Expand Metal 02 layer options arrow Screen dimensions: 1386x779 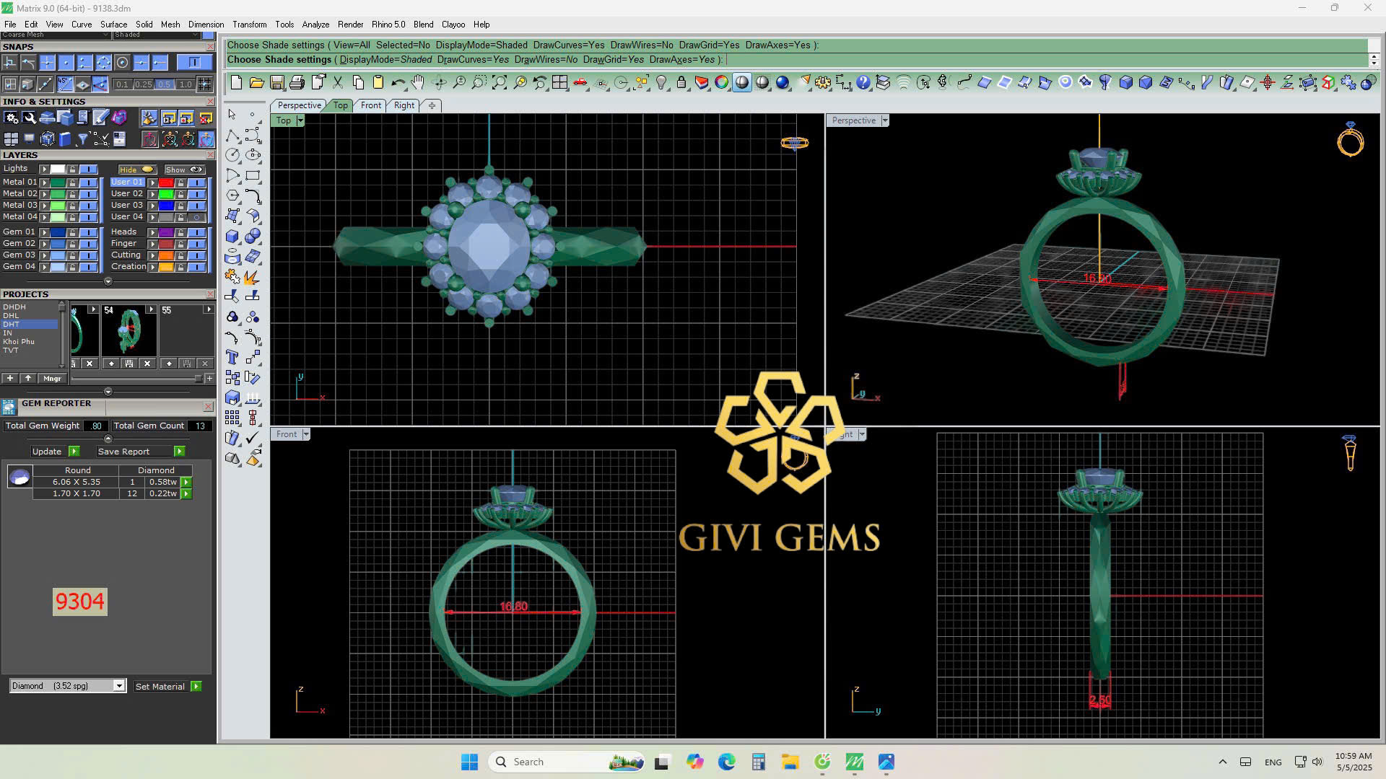pyautogui.click(x=44, y=194)
